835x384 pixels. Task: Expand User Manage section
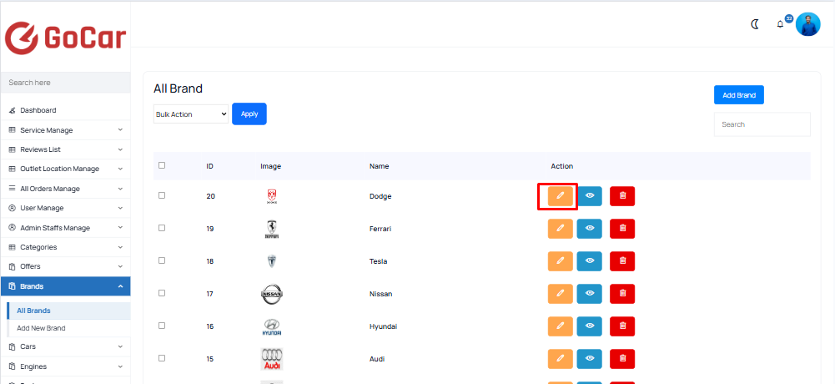pyautogui.click(x=66, y=208)
